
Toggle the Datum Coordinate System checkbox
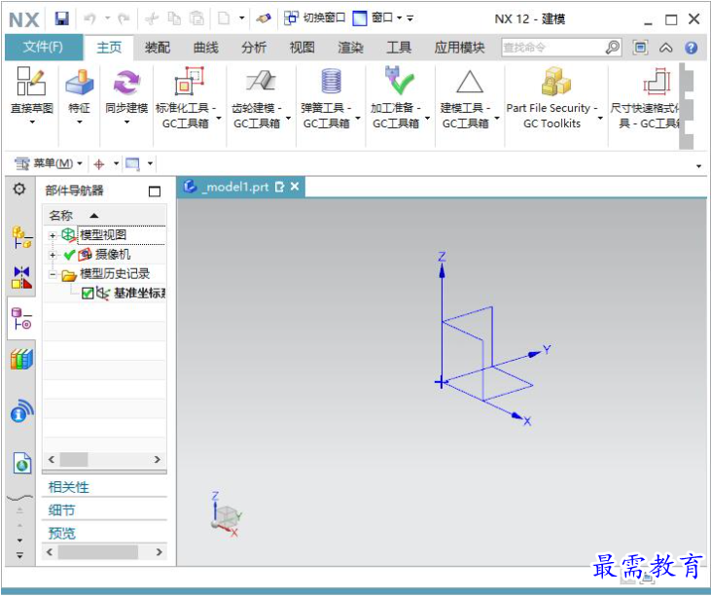[x=88, y=294]
